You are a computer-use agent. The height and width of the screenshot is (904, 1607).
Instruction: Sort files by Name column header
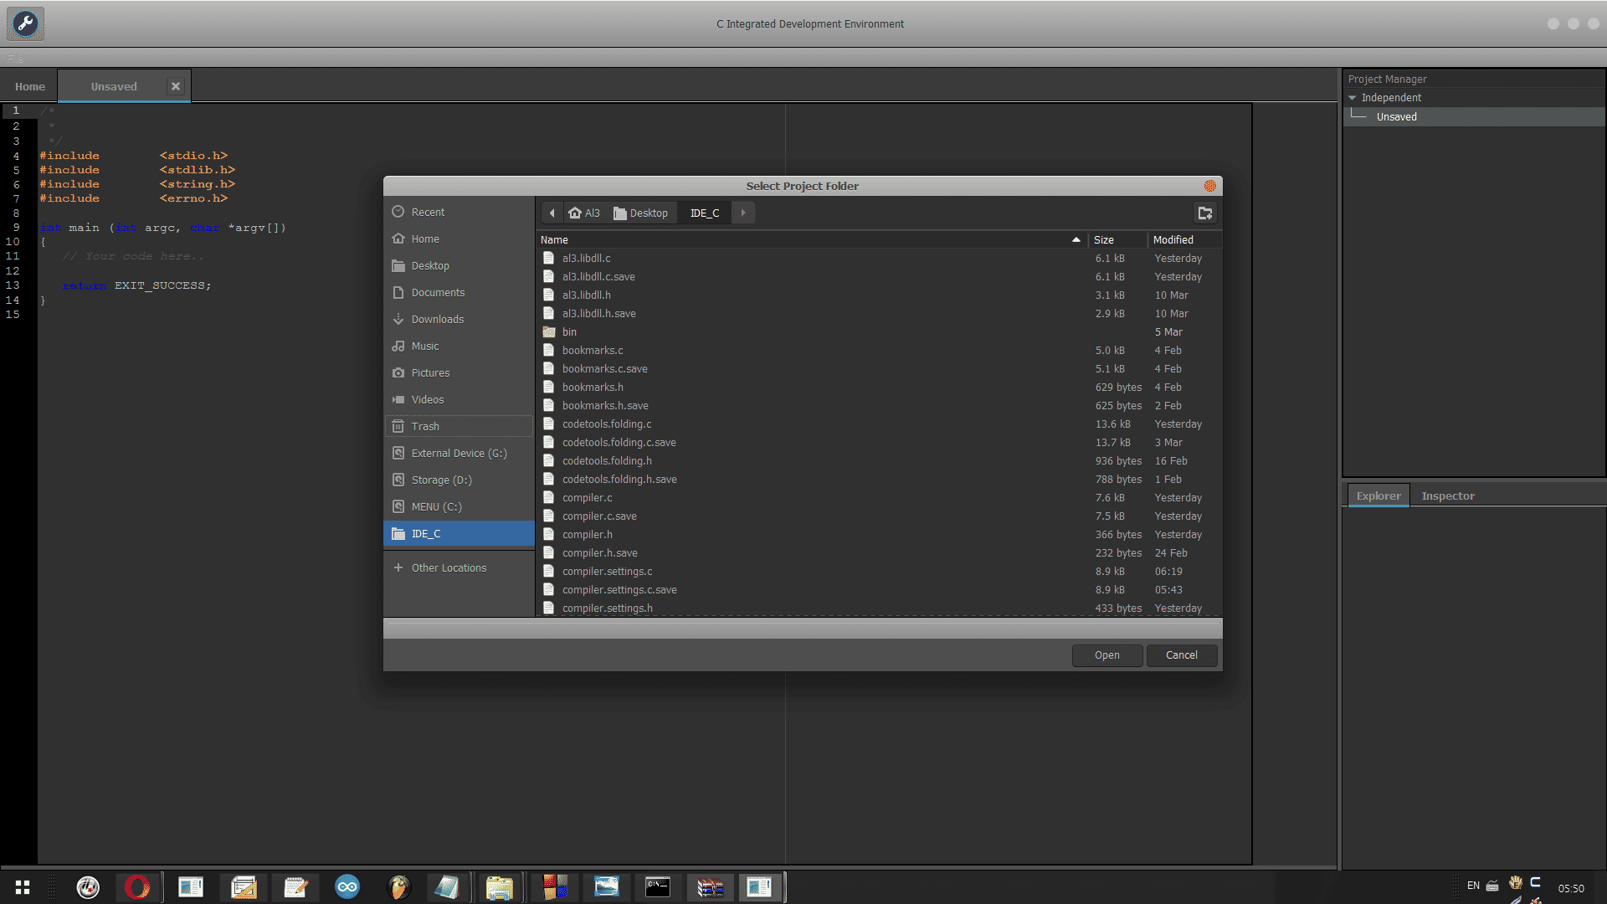[x=812, y=239]
